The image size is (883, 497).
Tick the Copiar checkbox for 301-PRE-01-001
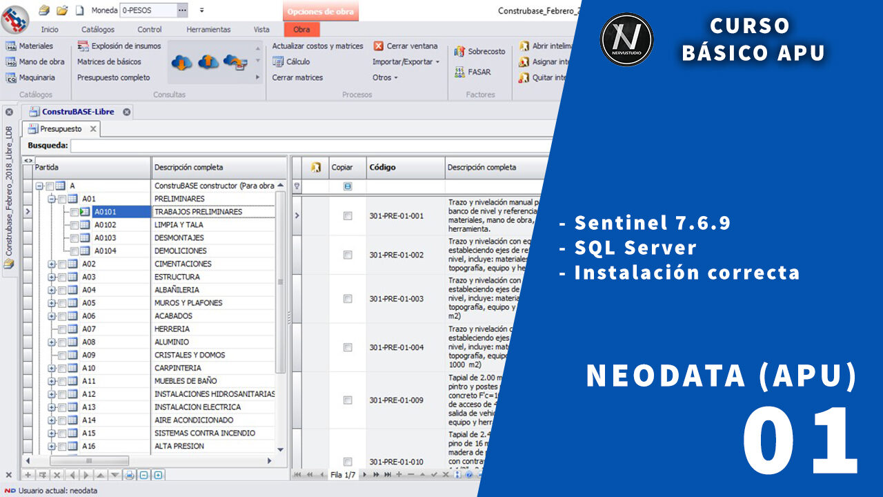[348, 216]
